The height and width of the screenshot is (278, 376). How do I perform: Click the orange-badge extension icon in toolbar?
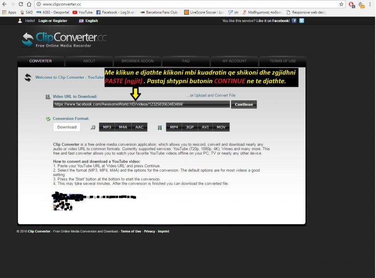361,4
